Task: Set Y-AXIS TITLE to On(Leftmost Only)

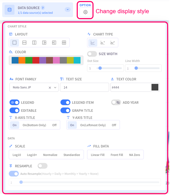Action: pos(93,125)
